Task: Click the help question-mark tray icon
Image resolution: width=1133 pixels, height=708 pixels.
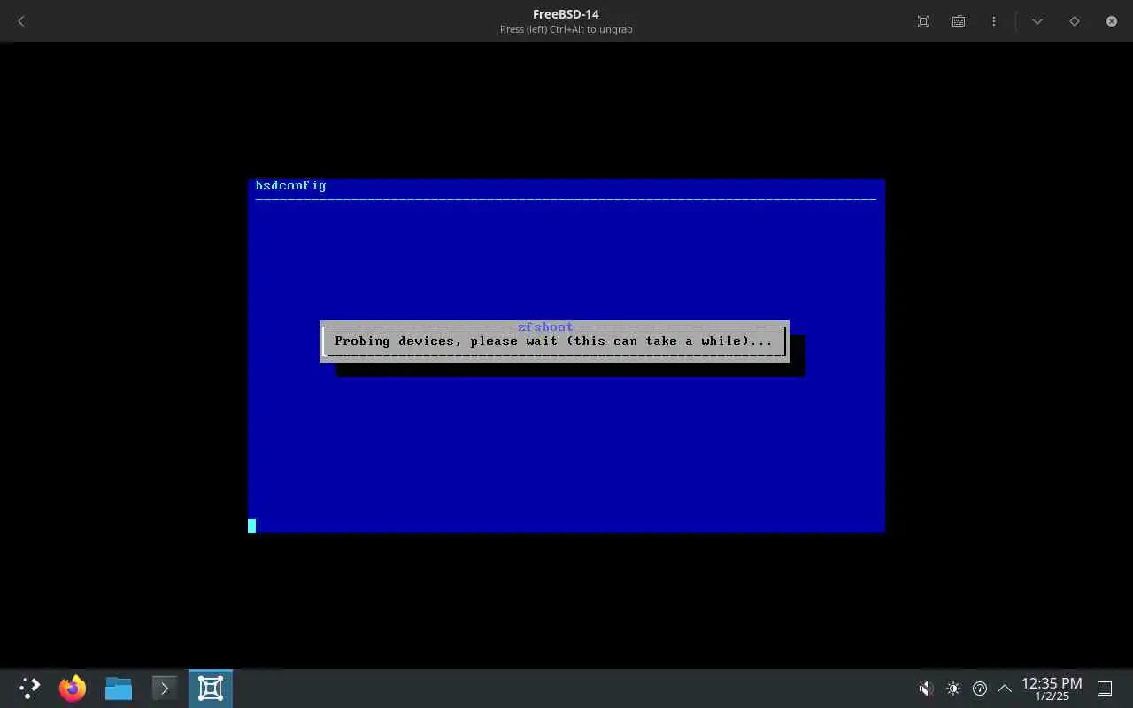Action: [980, 689]
